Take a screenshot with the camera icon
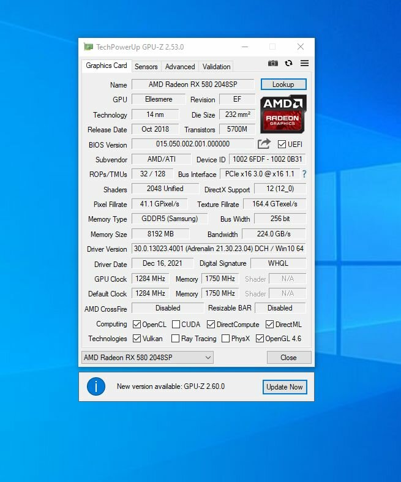Screen dimensions: 401x482 coord(273,63)
